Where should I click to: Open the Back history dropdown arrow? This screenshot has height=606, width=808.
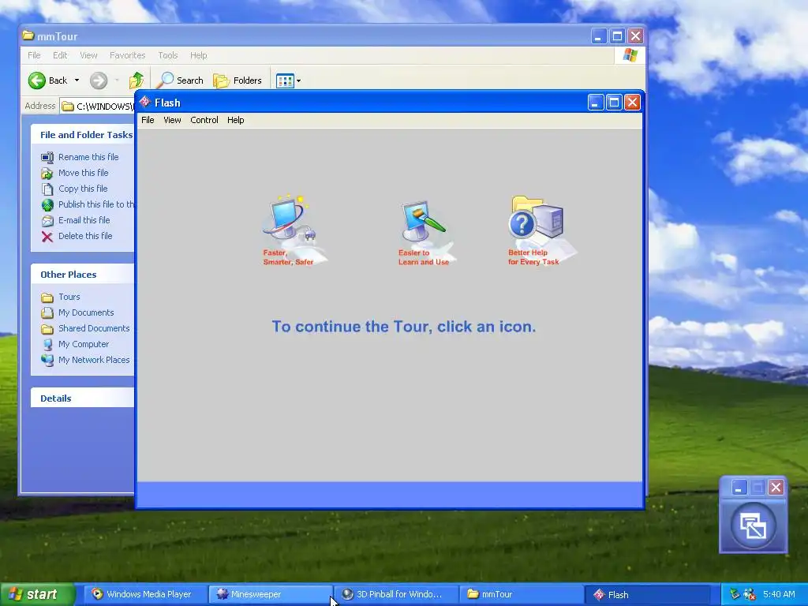click(x=77, y=80)
